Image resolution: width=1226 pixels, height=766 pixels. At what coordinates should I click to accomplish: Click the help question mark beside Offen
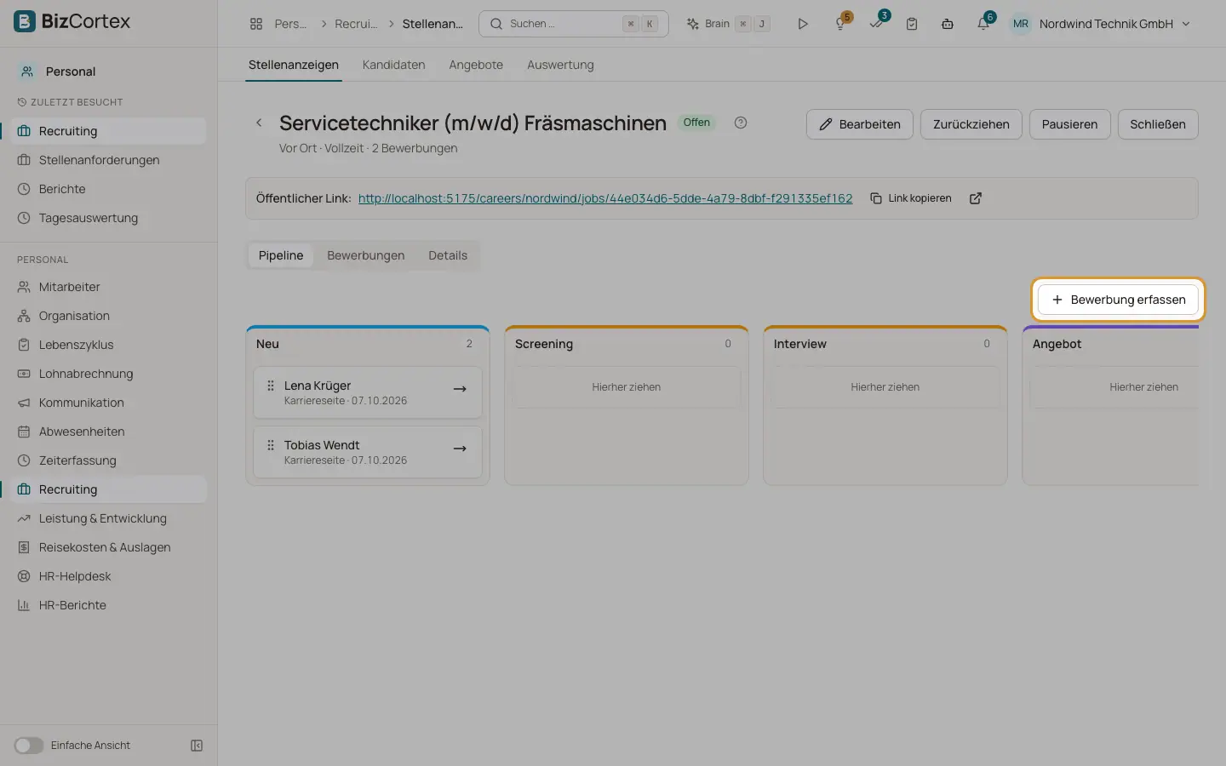coord(741,123)
